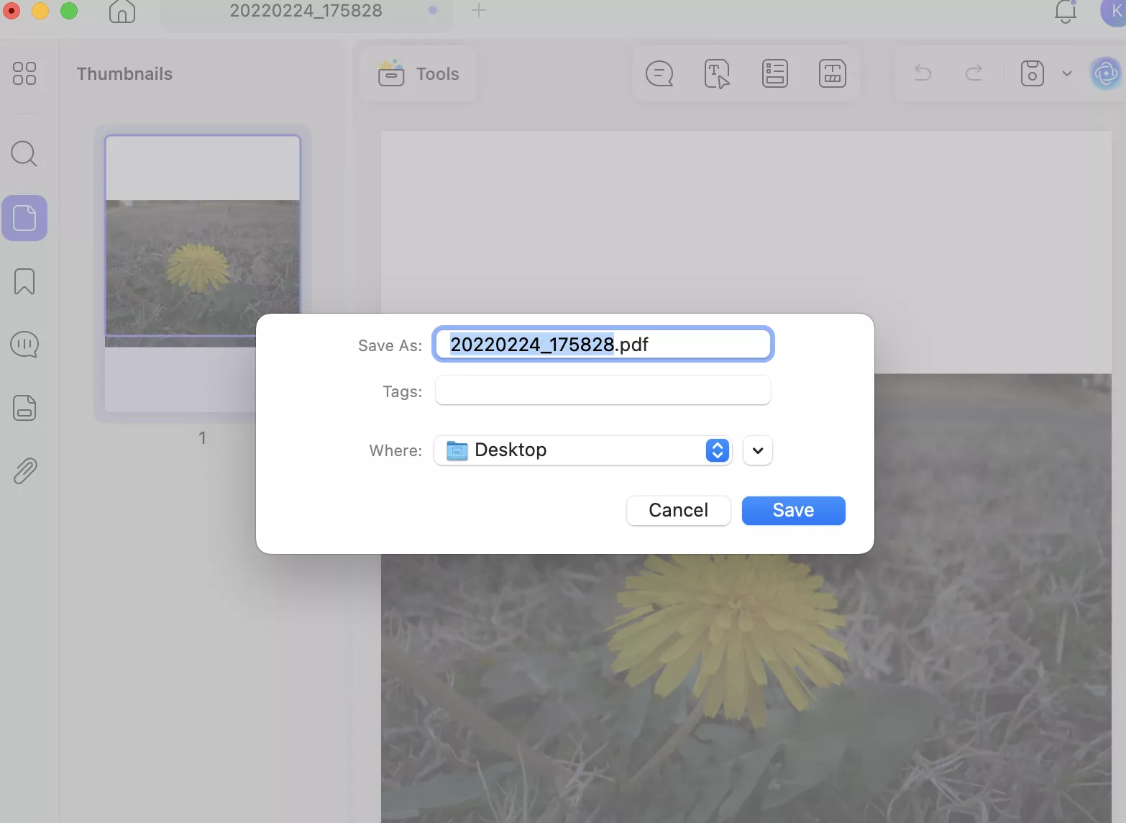The width and height of the screenshot is (1126, 823).
Task: Click the Save button
Action: (x=793, y=510)
